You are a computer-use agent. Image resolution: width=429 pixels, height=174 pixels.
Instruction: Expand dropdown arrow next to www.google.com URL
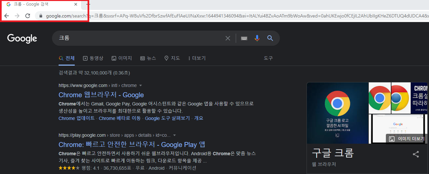(x=141, y=85)
